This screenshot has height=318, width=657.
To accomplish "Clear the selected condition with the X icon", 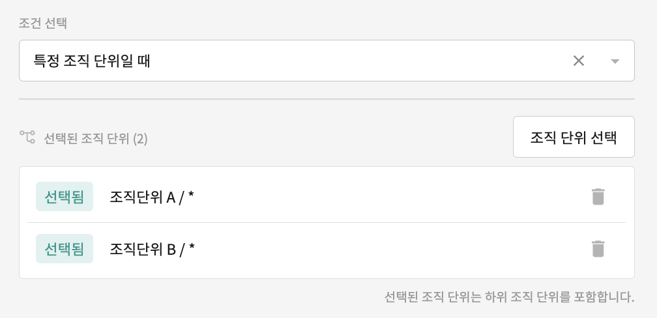I will [578, 61].
